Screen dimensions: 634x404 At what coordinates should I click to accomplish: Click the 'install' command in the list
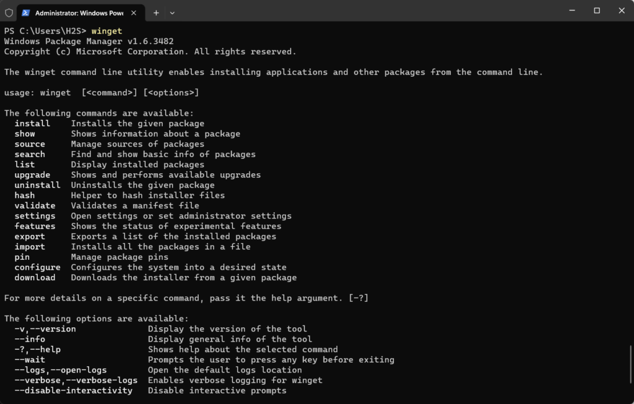32,124
